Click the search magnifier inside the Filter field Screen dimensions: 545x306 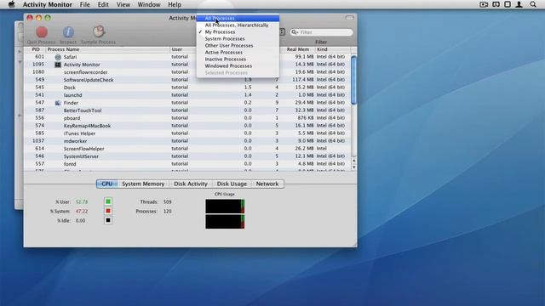coord(295,32)
